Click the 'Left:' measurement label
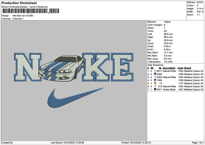The width and height of the screenshot is (205, 145). (x=150, y=34)
